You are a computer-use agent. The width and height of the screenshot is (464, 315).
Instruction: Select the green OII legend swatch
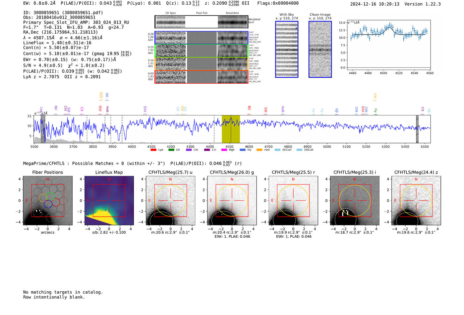[x=171, y=150]
